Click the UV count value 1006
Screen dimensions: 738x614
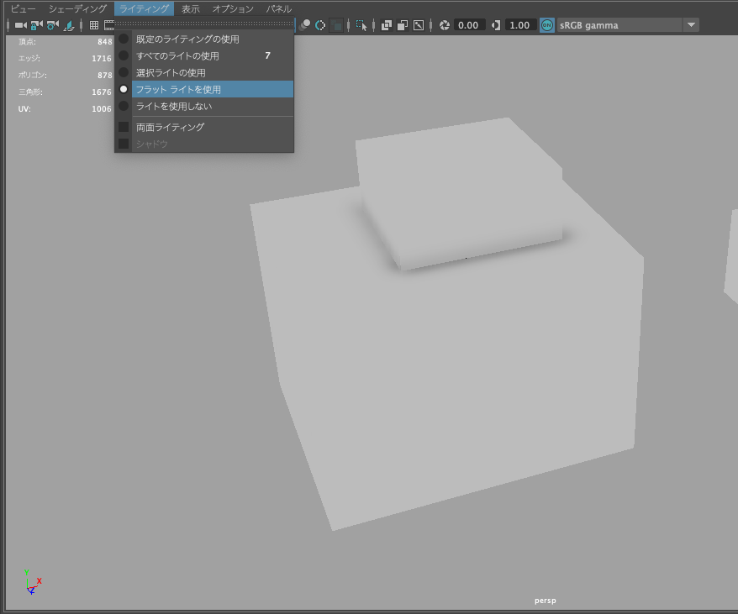tap(102, 108)
